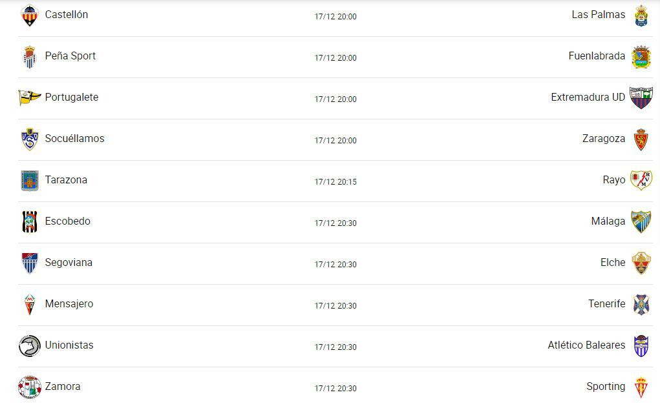
Task: Open the Atlético Baleares team link
Action: tap(586, 345)
